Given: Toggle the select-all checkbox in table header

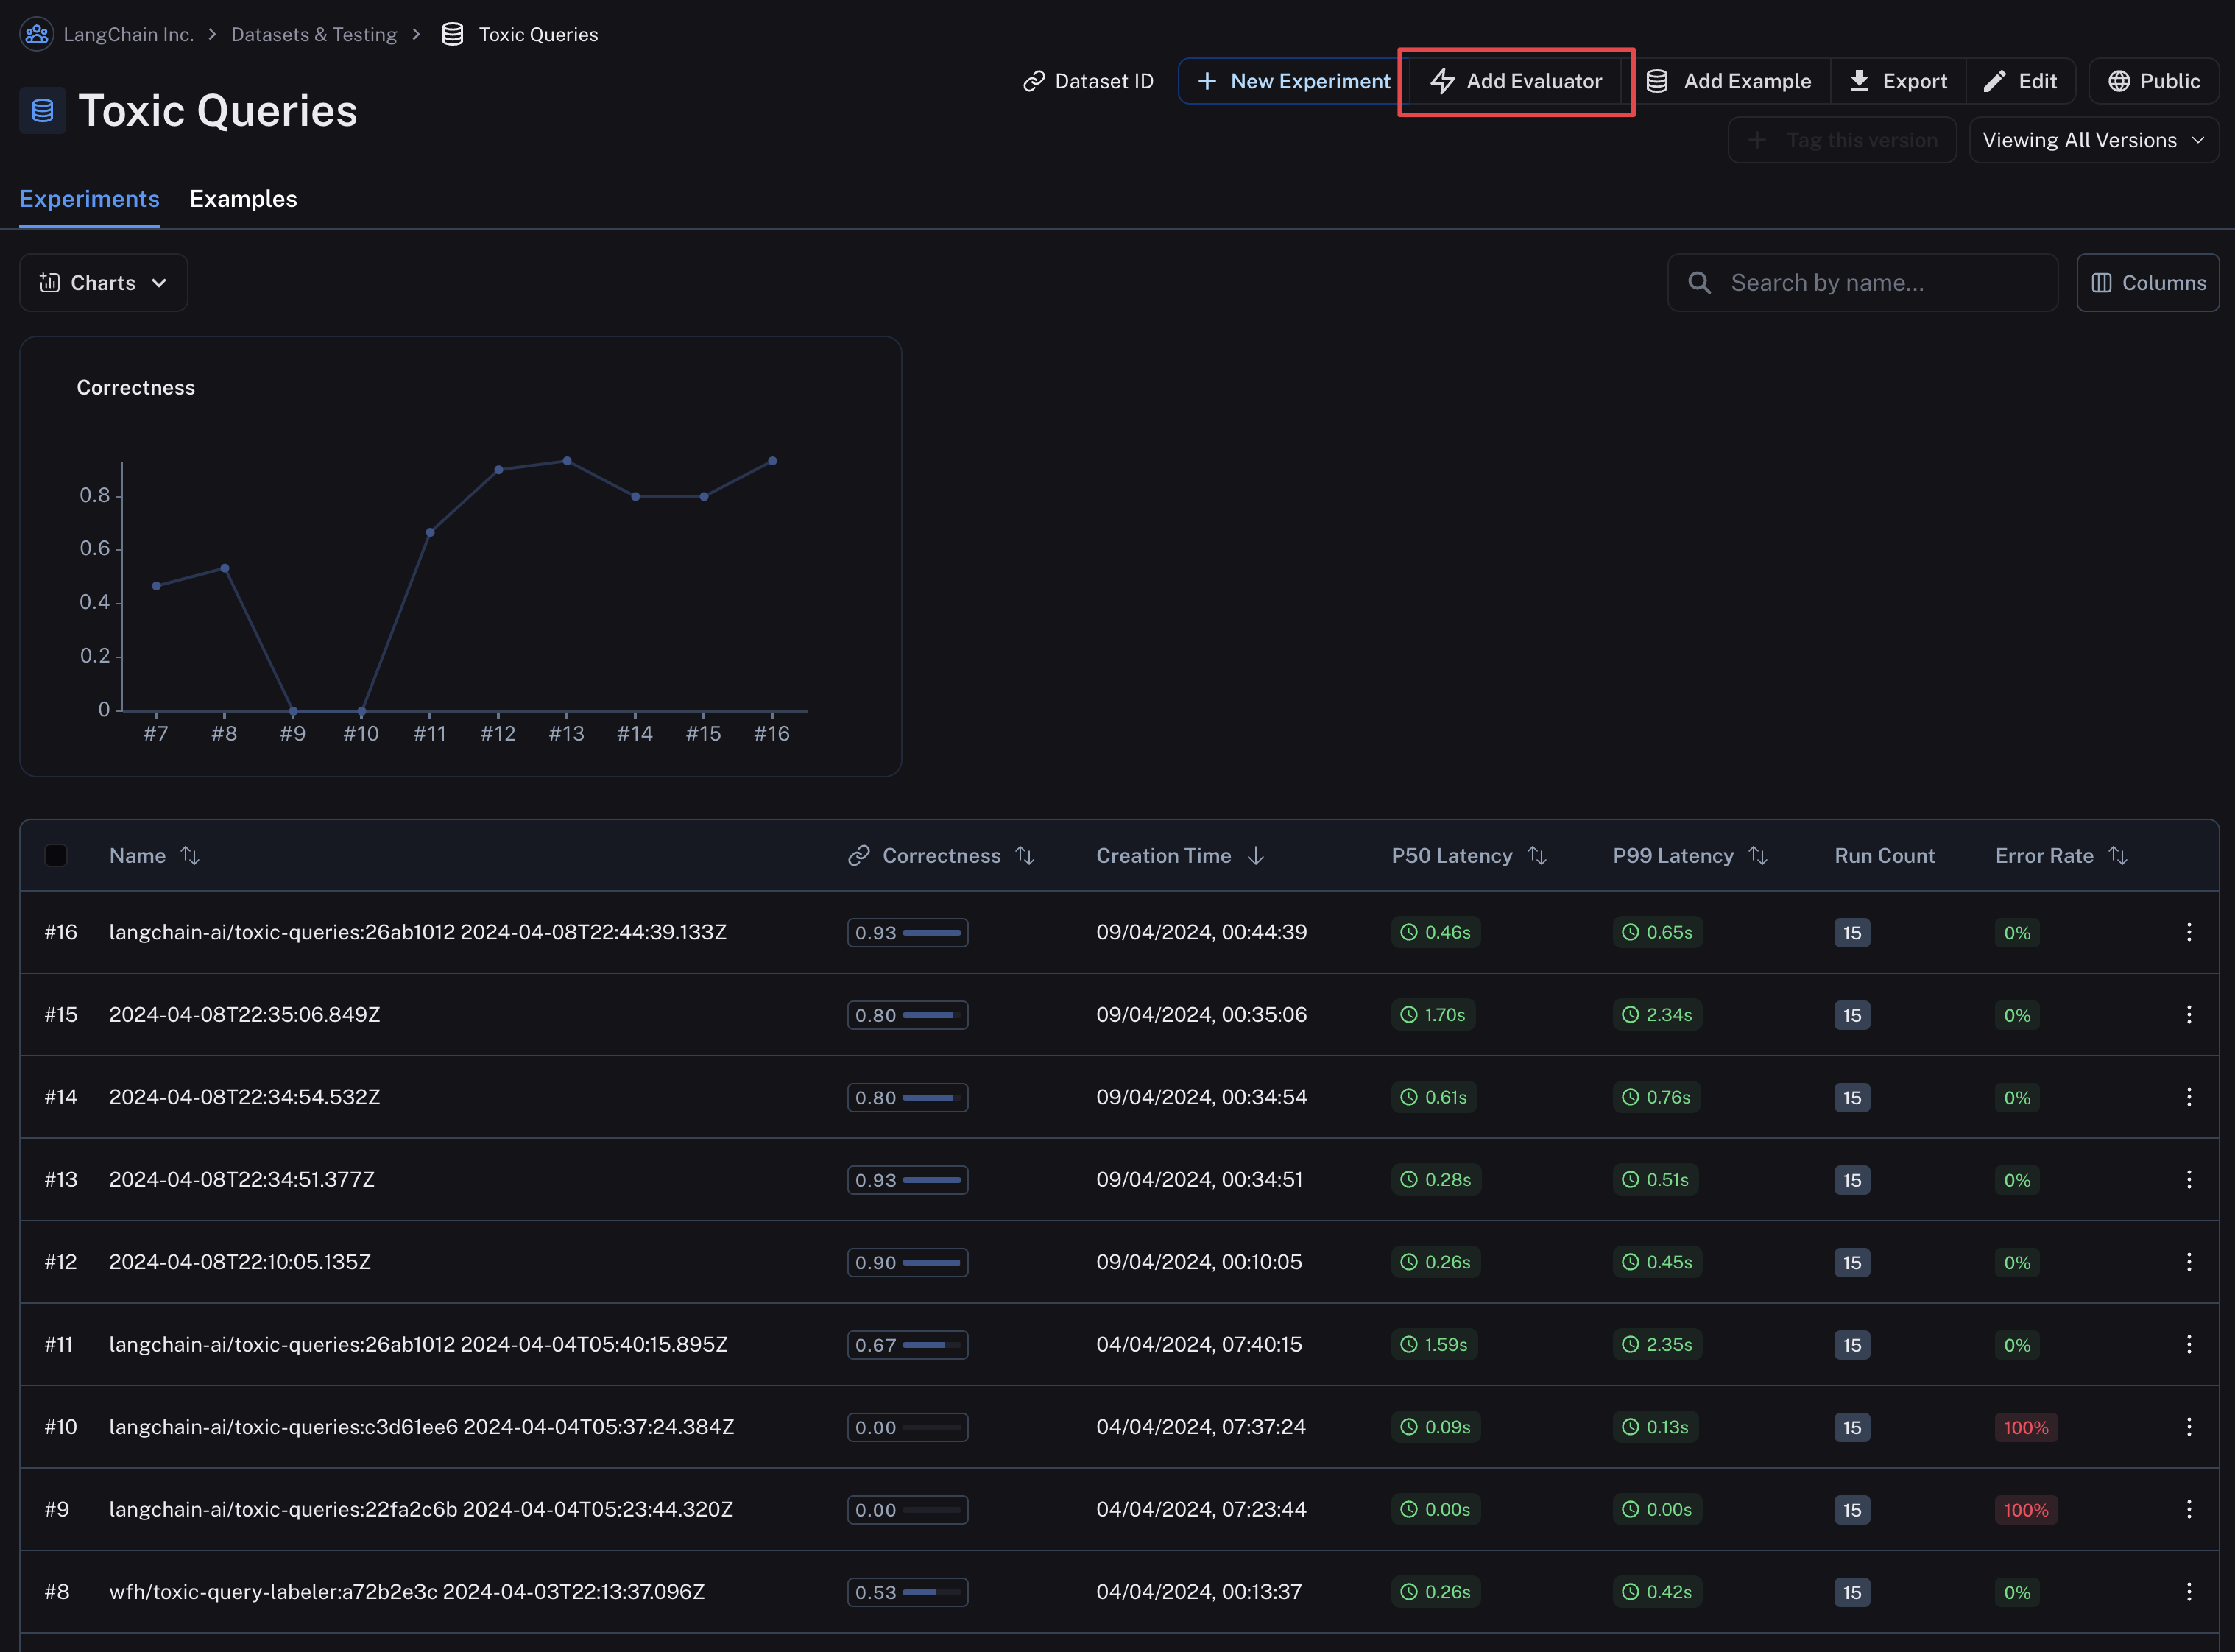Looking at the screenshot, I should pos(56,856).
